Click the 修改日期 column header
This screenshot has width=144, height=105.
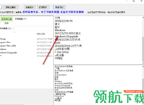(41, 34)
